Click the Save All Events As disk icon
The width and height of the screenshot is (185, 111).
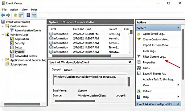pyautogui.click(x=139, y=73)
